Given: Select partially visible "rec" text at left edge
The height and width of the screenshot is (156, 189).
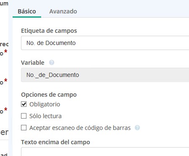Looking at the screenshot, I should [4, 44].
